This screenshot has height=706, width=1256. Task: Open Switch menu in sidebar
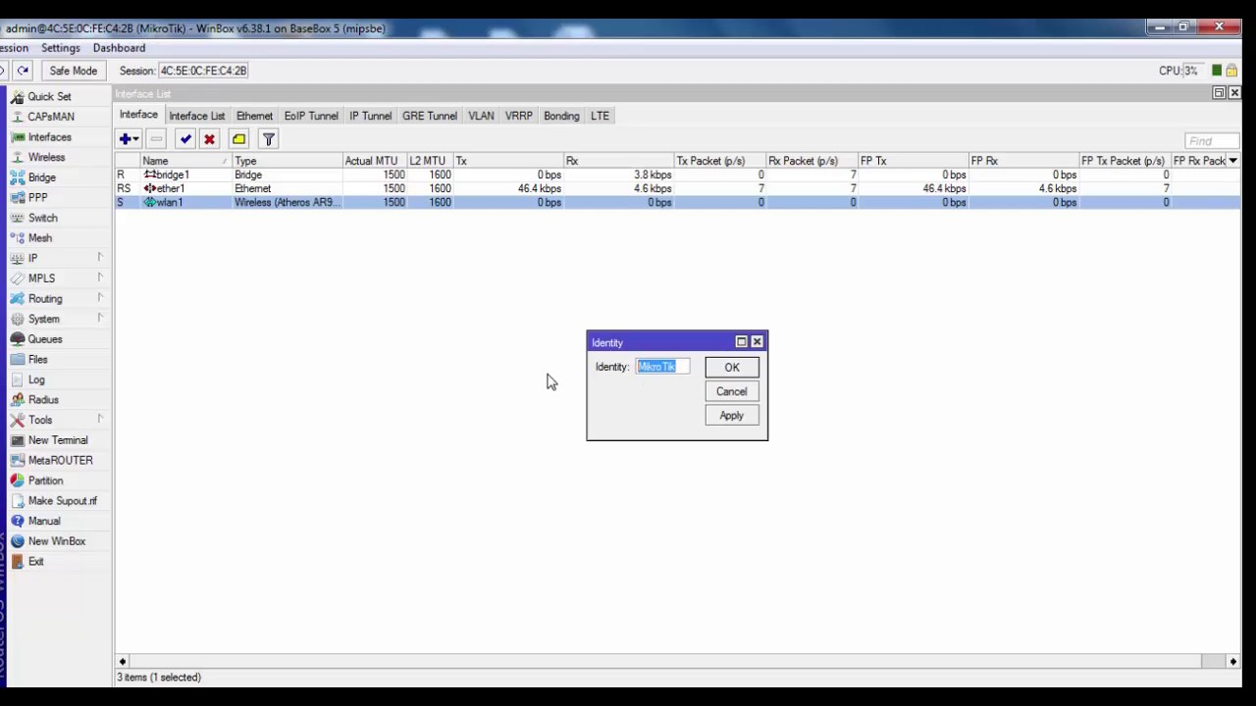click(43, 218)
